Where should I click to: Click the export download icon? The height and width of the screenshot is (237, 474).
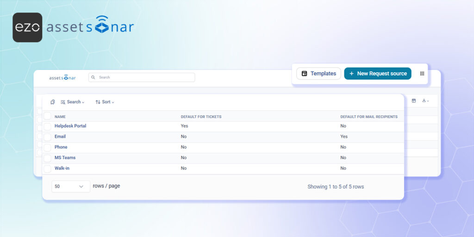(425, 100)
